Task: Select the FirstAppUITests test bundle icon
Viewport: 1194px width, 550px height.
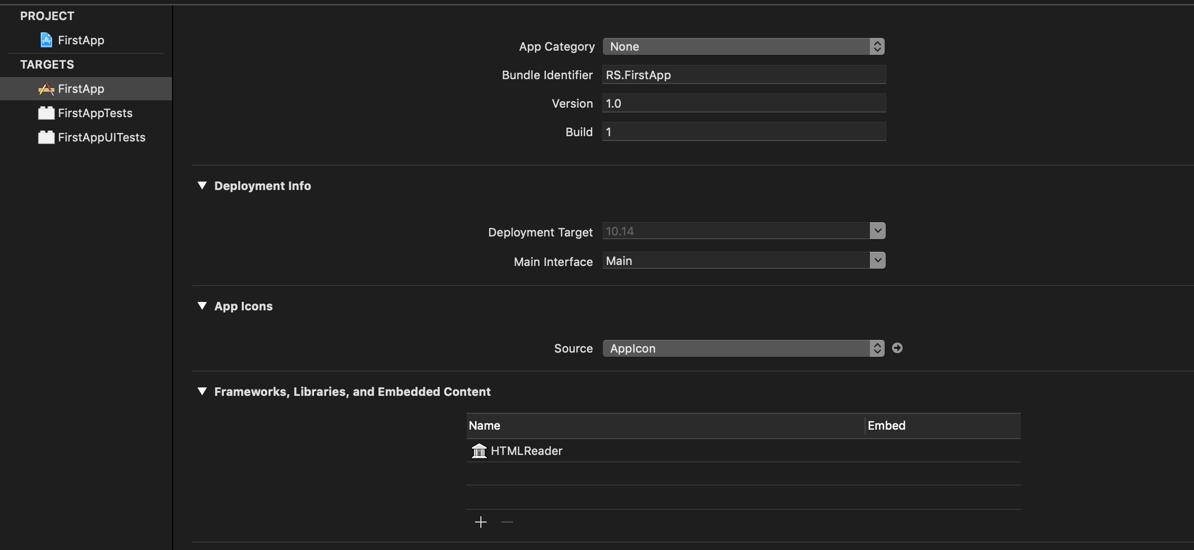Action: [x=46, y=137]
